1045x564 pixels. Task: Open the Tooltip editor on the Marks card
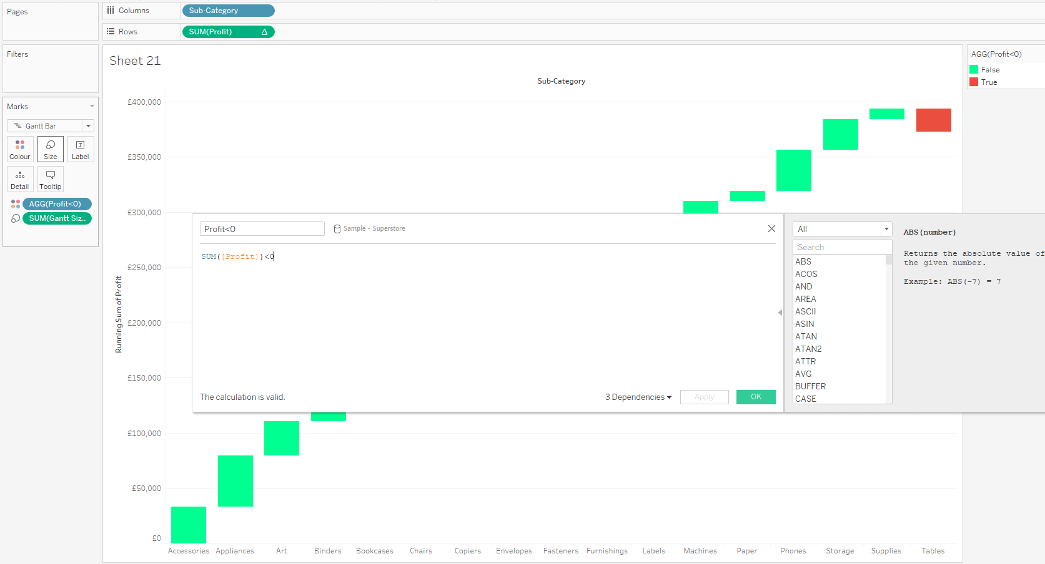tap(50, 179)
